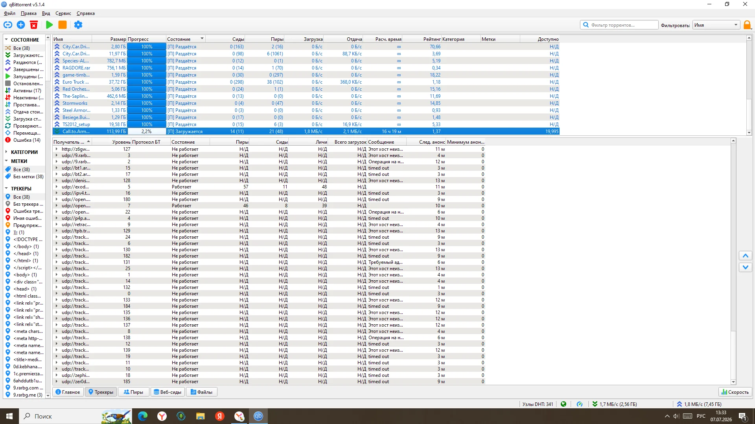Expand the КАТЕГОРИИ sidebar section
This screenshot has width=755, height=424.
(6, 152)
